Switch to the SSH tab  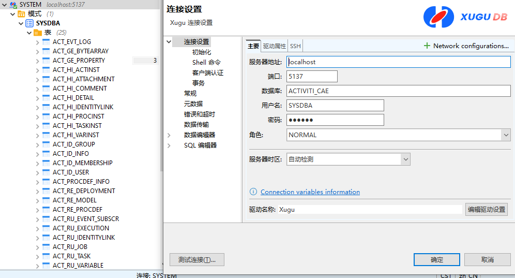coord(295,46)
